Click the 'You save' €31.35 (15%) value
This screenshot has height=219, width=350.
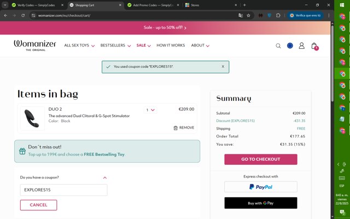tap(293, 145)
